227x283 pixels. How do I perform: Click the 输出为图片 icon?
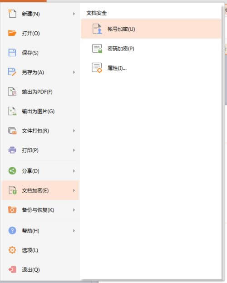coord(12,111)
